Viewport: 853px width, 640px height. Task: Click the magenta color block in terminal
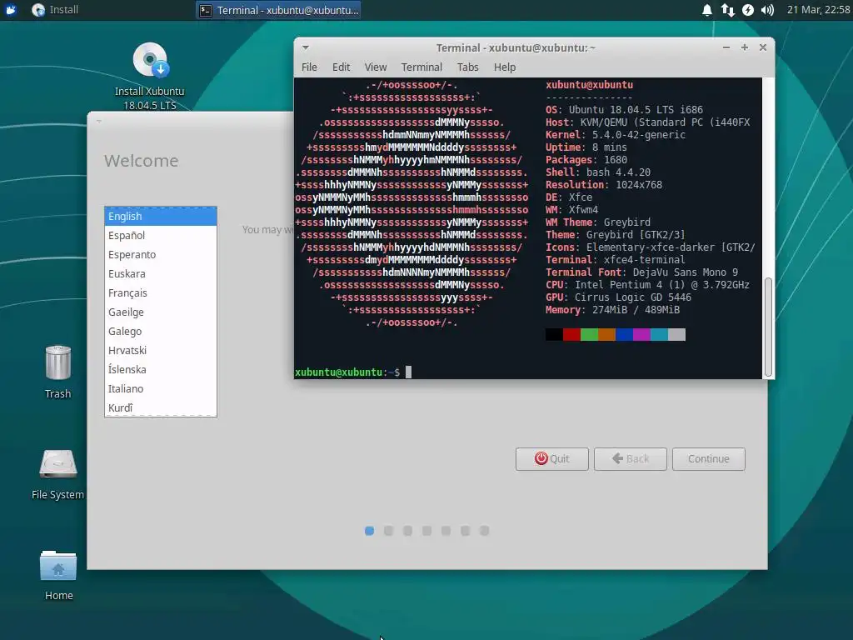(642, 334)
